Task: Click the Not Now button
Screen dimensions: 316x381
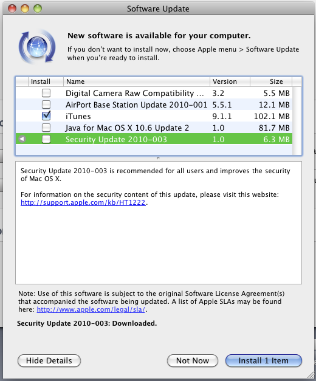Action: pos(193,360)
